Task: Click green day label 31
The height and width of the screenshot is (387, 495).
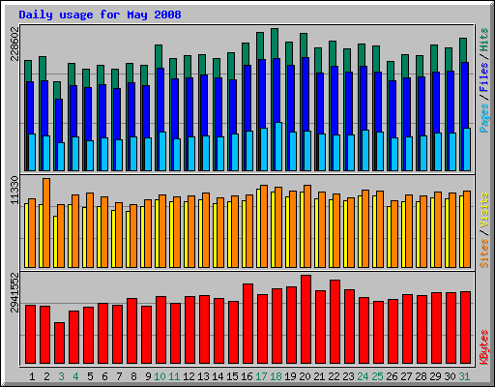Action: coord(464,376)
